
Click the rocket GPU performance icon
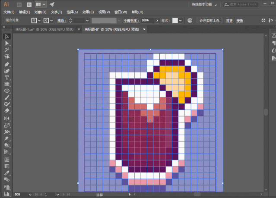coord(52,4)
